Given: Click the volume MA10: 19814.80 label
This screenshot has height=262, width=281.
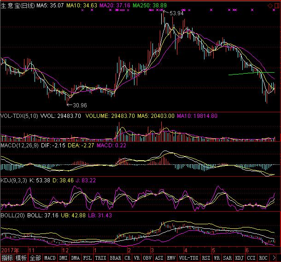Looking at the screenshot, I should click(x=197, y=116).
